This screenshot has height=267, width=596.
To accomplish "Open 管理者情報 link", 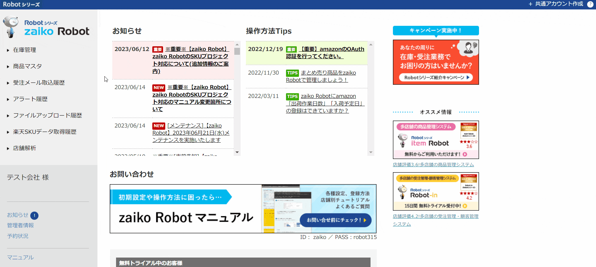I will click(x=20, y=225).
